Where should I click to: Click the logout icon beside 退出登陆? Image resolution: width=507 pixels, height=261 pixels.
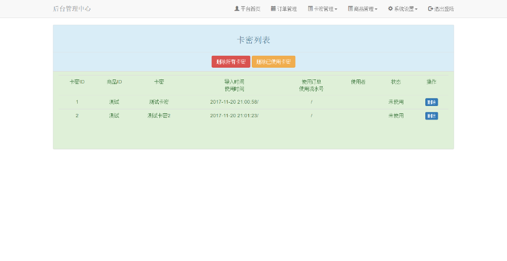pos(430,8)
